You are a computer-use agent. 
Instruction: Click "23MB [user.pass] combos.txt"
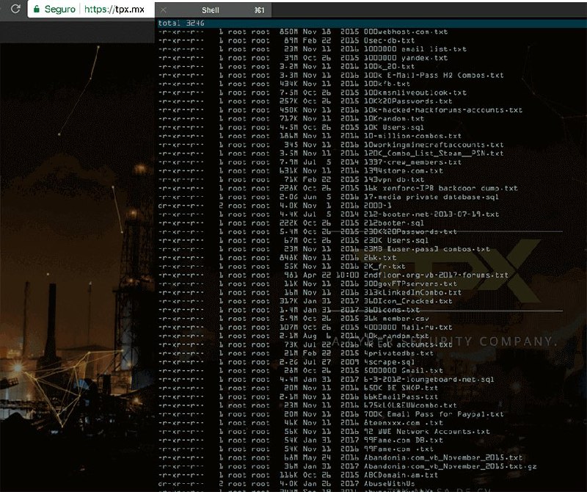click(427, 249)
